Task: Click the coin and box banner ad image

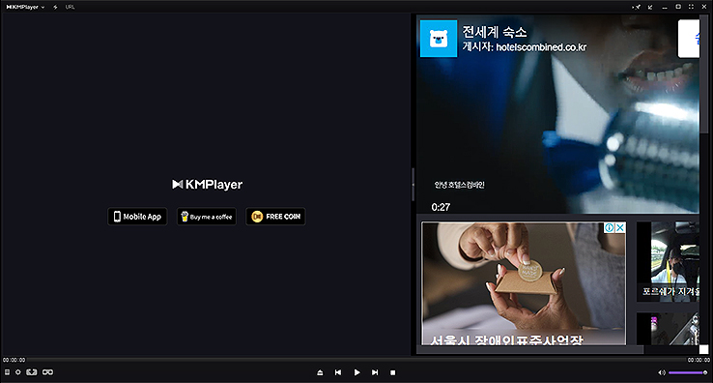Action: coord(524,283)
